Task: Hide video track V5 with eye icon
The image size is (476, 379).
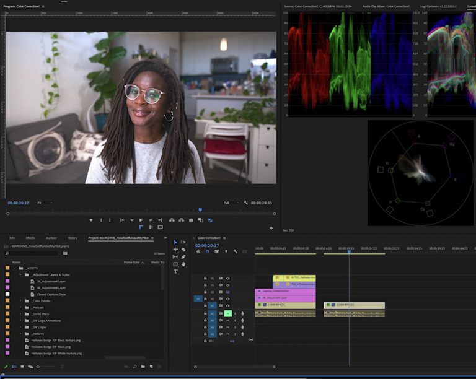Action: tap(227, 279)
